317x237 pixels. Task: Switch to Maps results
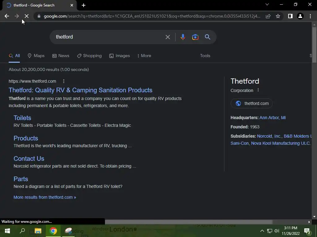pos(36,56)
